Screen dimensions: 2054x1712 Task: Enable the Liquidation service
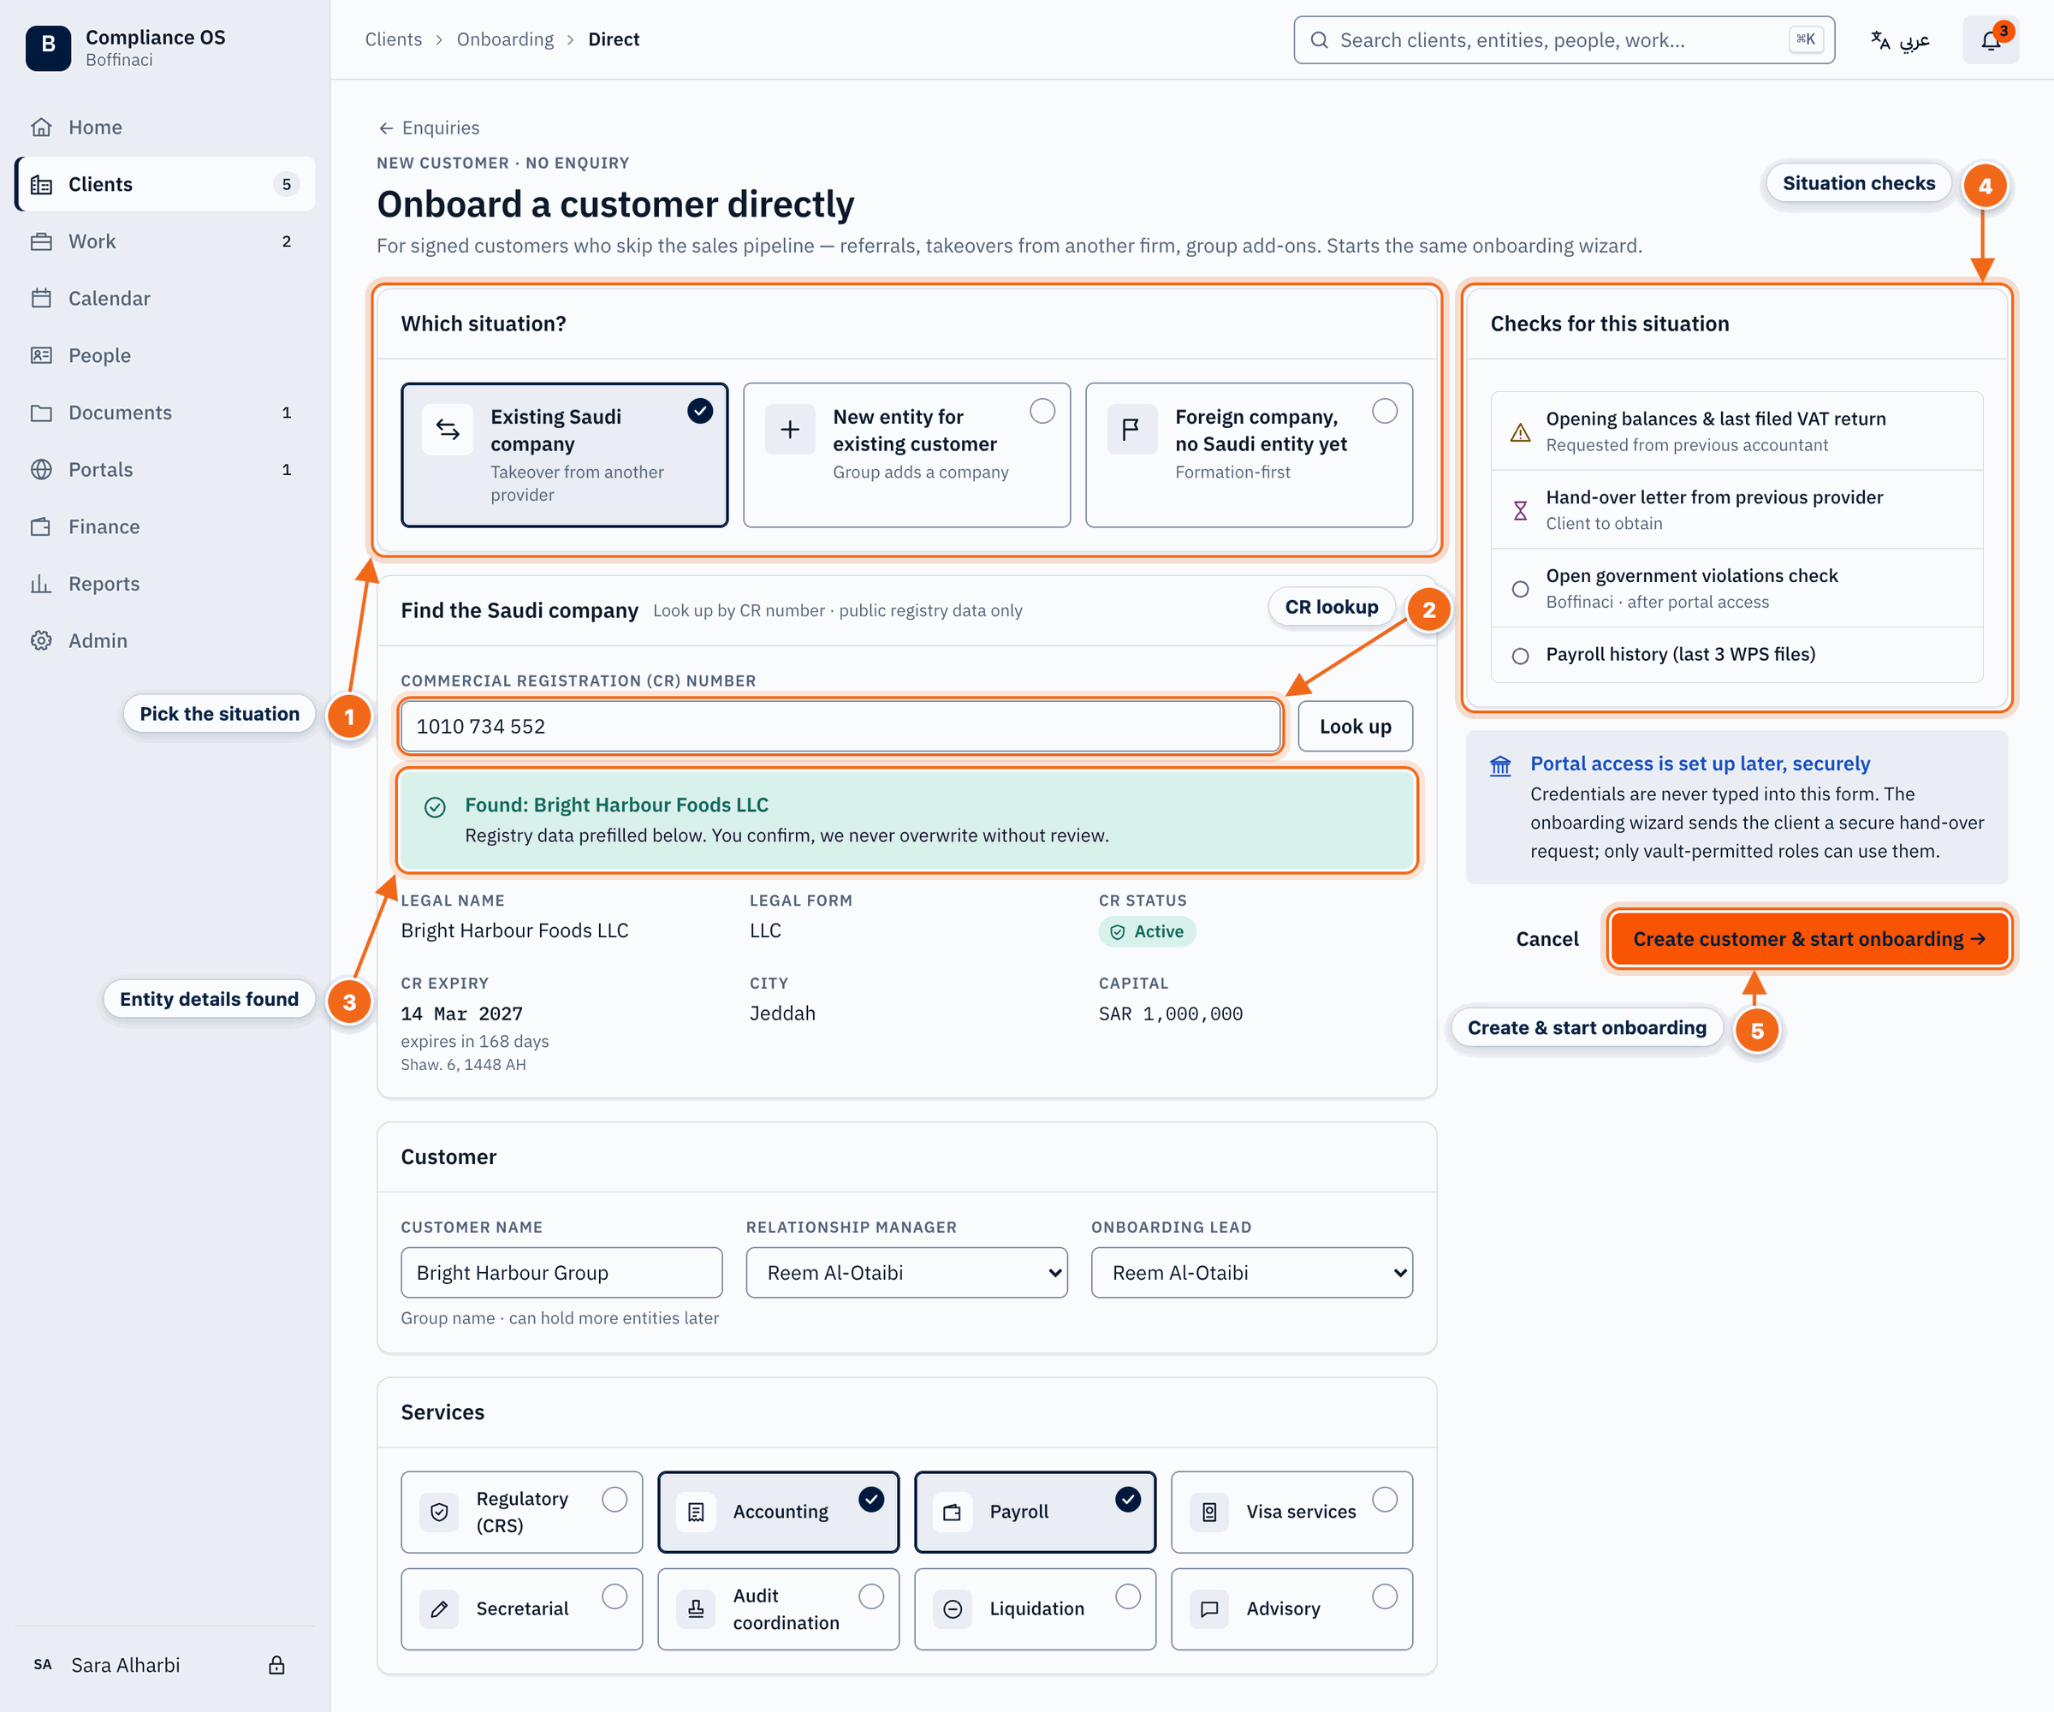[x=1035, y=1608]
